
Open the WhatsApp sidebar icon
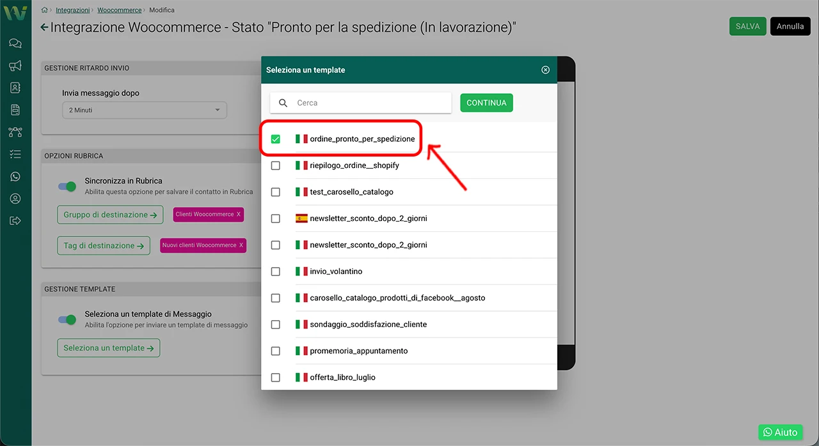click(x=15, y=176)
